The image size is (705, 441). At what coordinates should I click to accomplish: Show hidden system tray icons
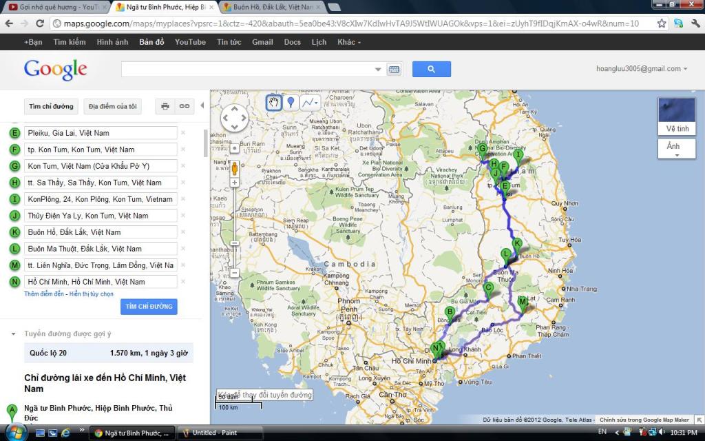click(x=616, y=433)
